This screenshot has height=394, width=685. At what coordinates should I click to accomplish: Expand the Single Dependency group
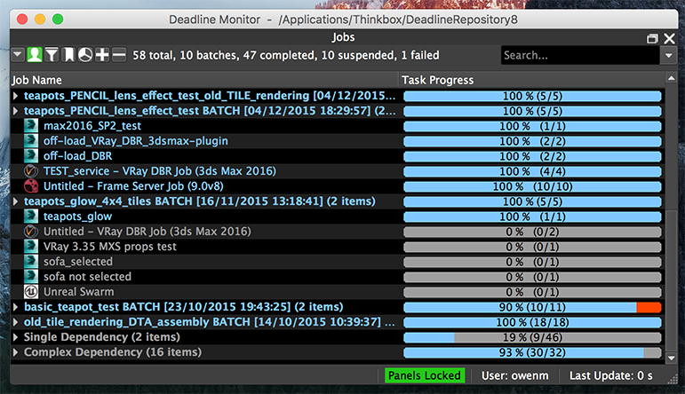click(x=16, y=337)
